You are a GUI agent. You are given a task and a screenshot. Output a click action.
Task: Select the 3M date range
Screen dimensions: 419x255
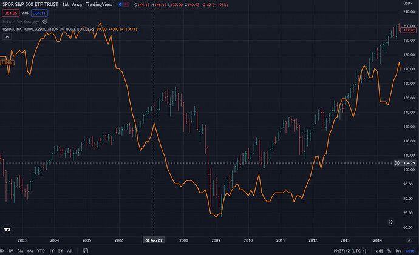click(20, 251)
